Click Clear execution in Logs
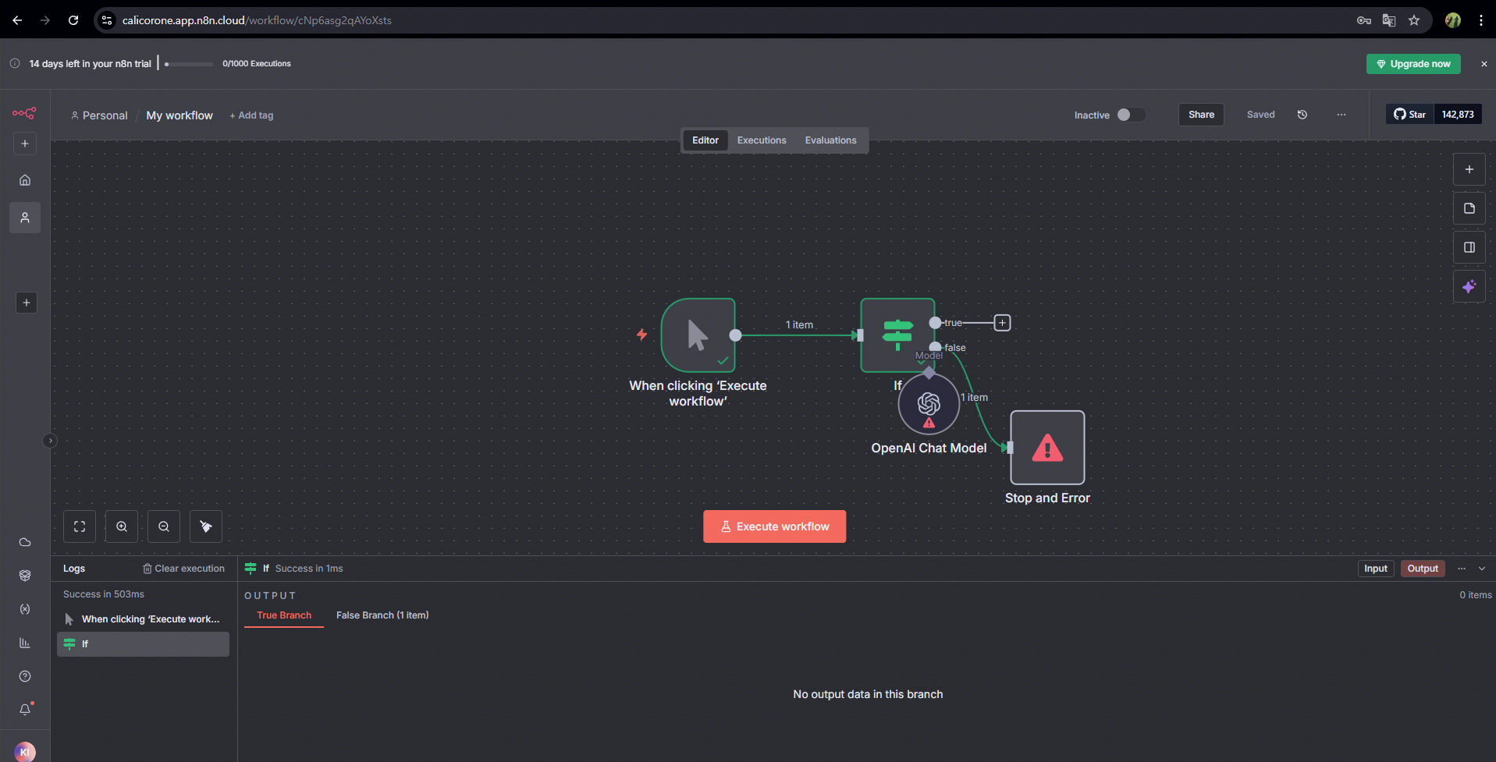The image size is (1496, 762). tap(183, 569)
